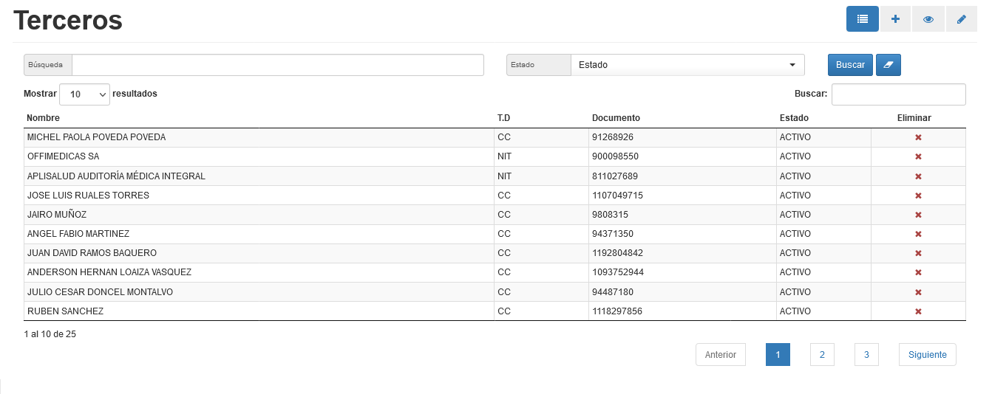992x394 pixels.
Task: Go to page 2 of results
Action: pyautogui.click(x=822, y=355)
